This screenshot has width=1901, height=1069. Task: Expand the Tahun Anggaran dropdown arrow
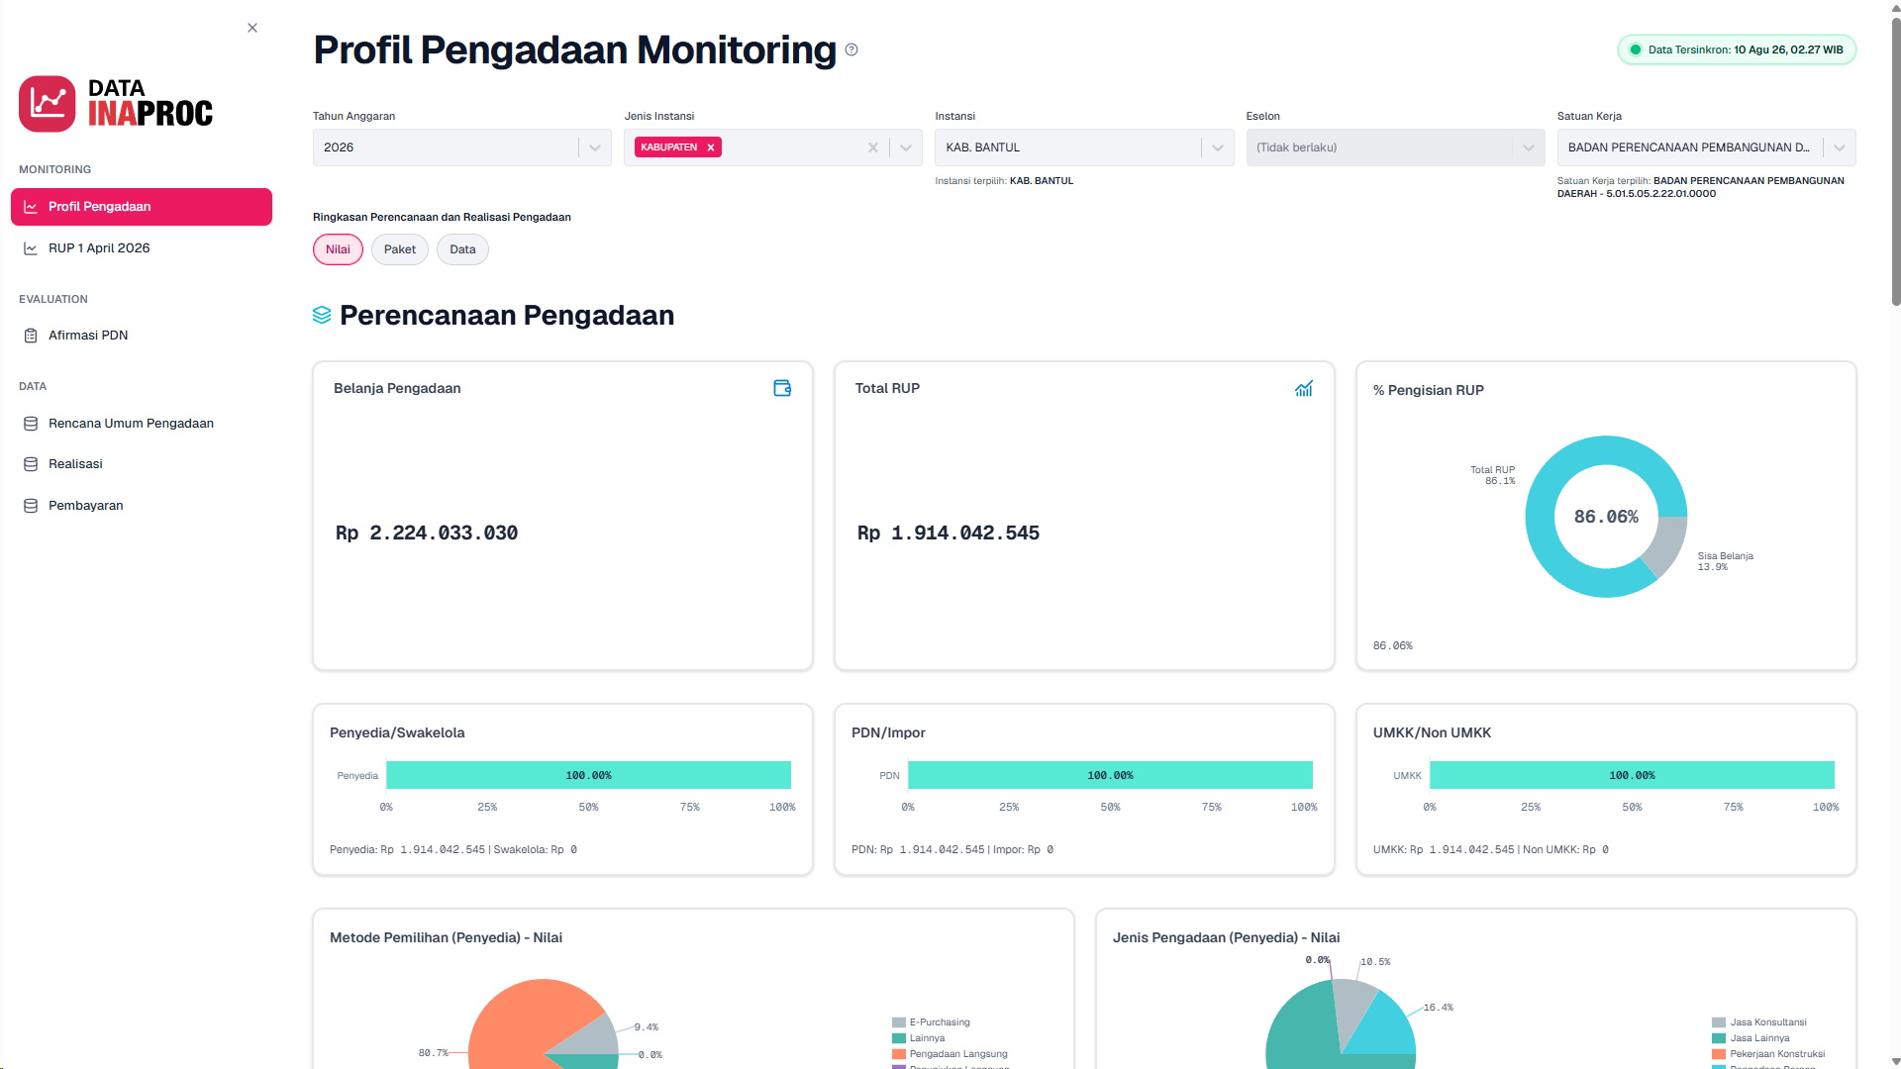coord(595,147)
